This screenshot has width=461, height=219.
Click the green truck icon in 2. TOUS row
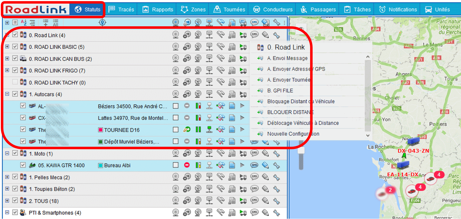(243, 201)
